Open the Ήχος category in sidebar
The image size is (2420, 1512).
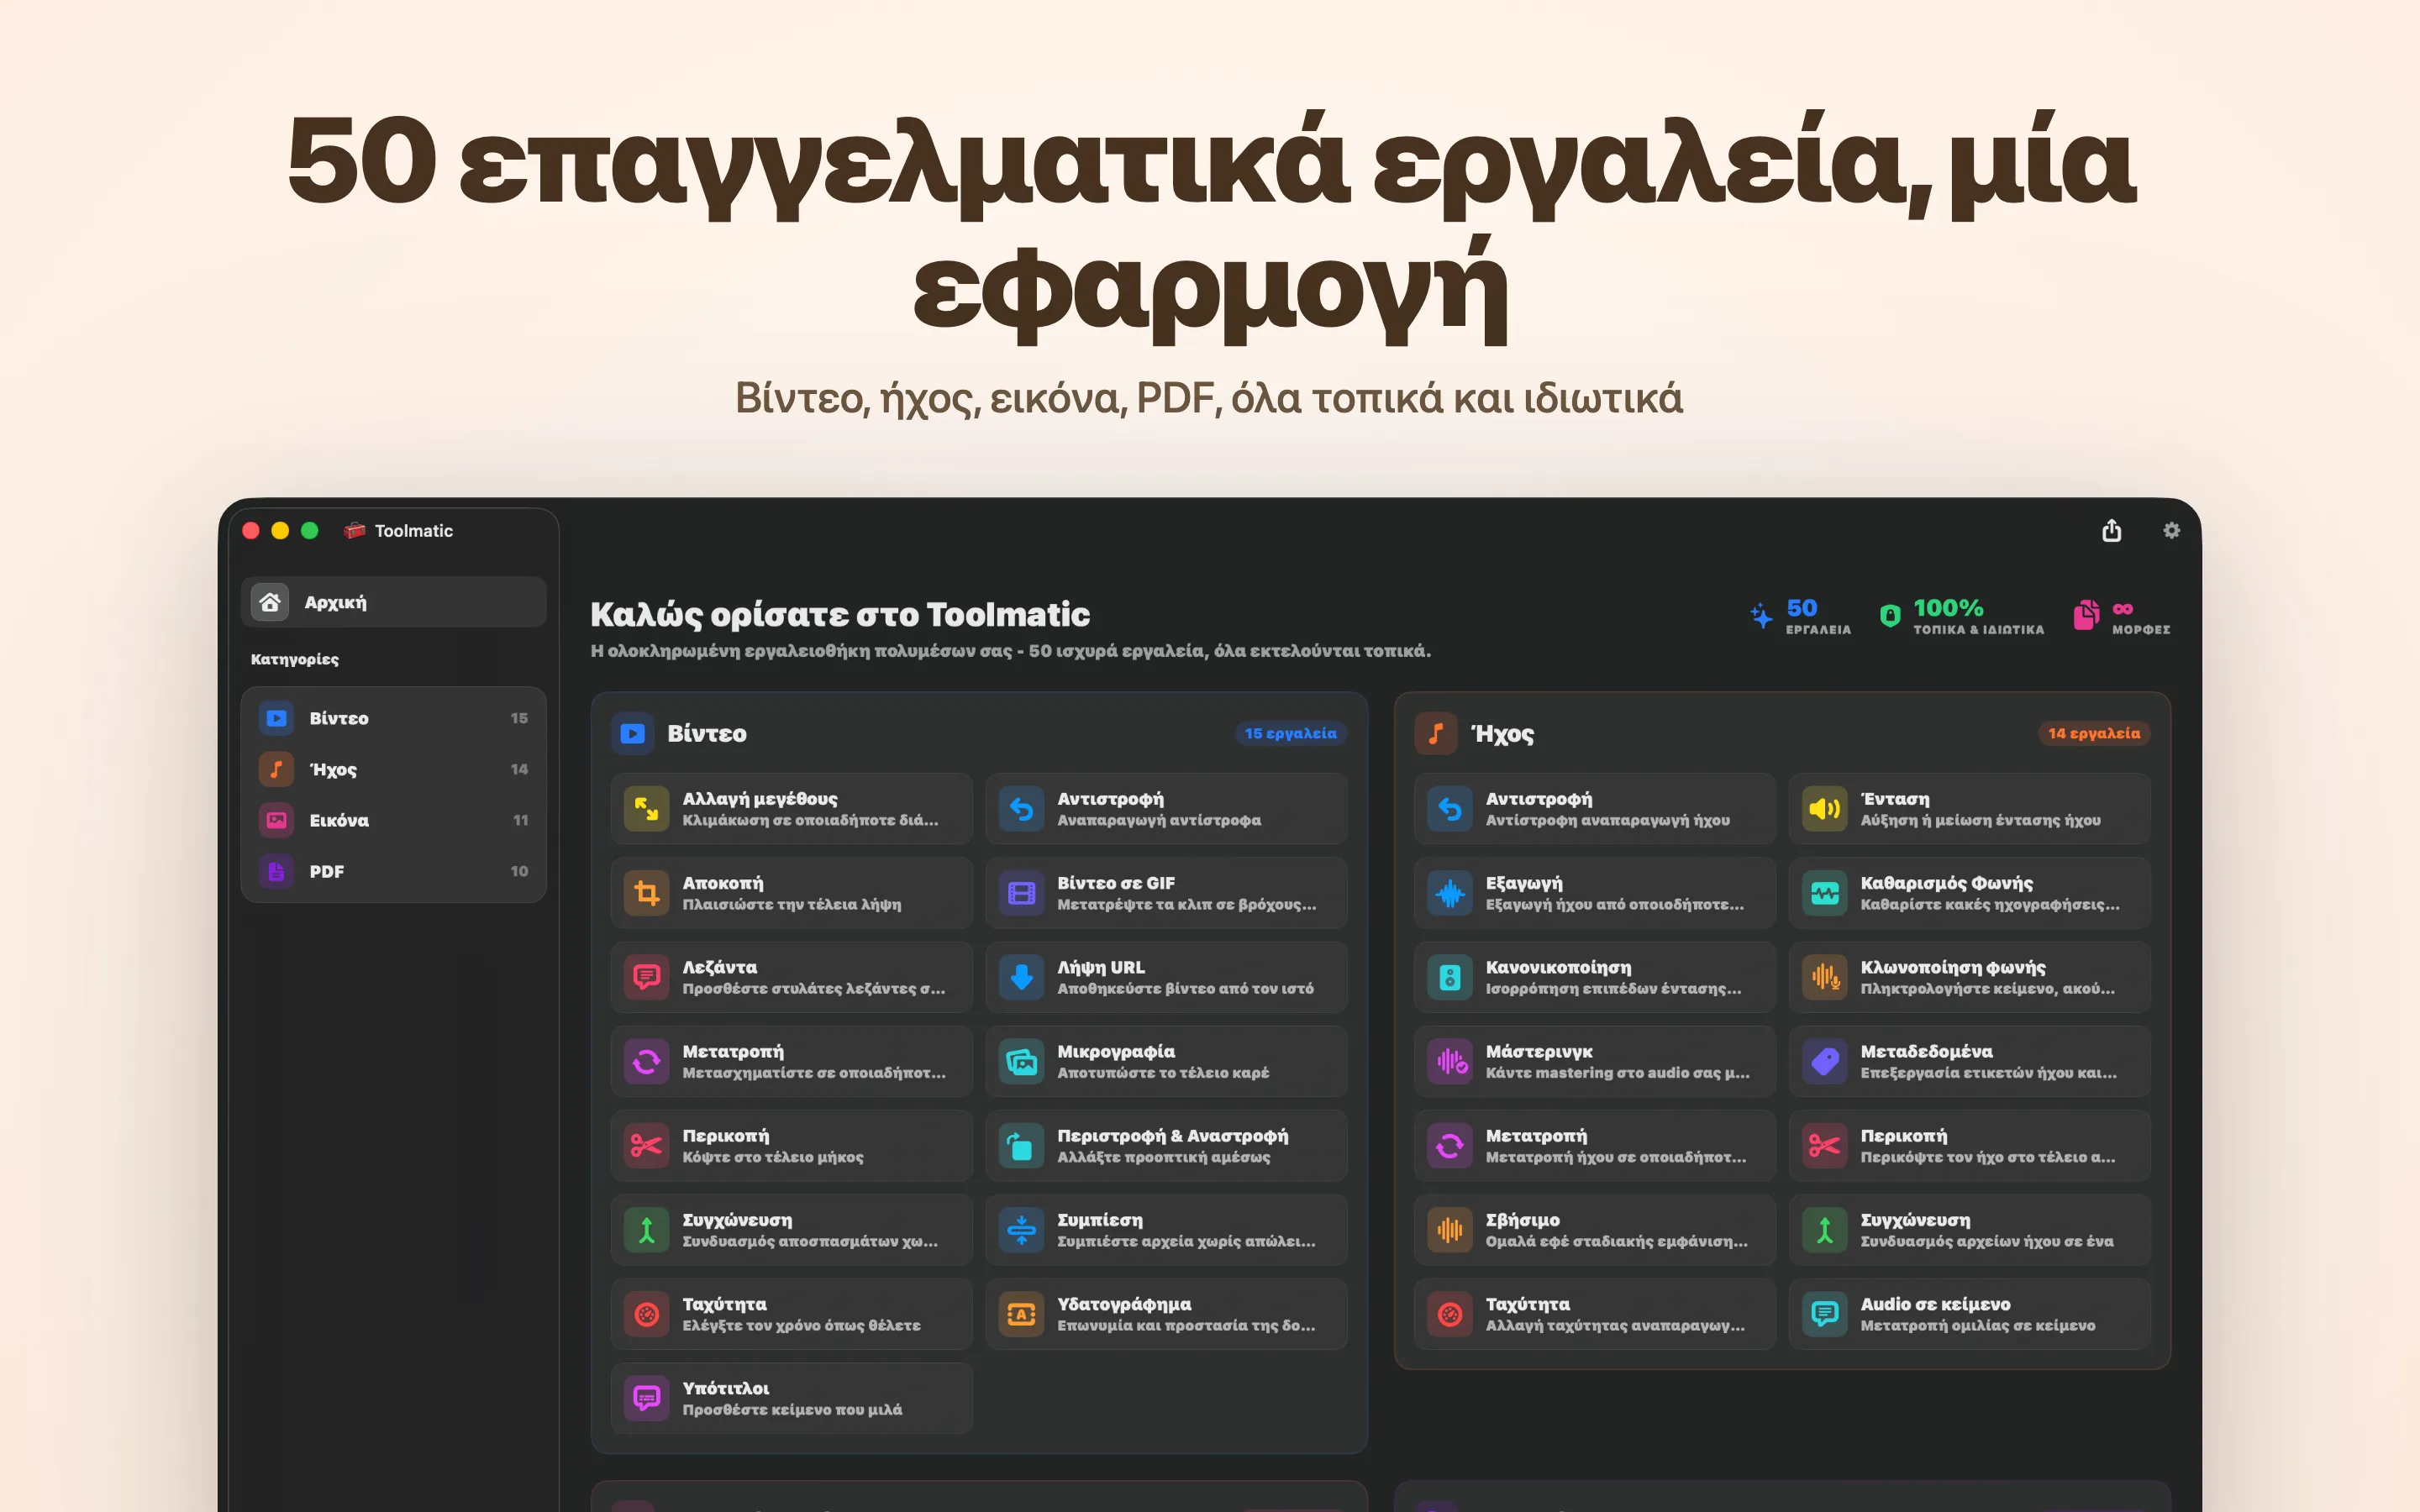tap(393, 769)
